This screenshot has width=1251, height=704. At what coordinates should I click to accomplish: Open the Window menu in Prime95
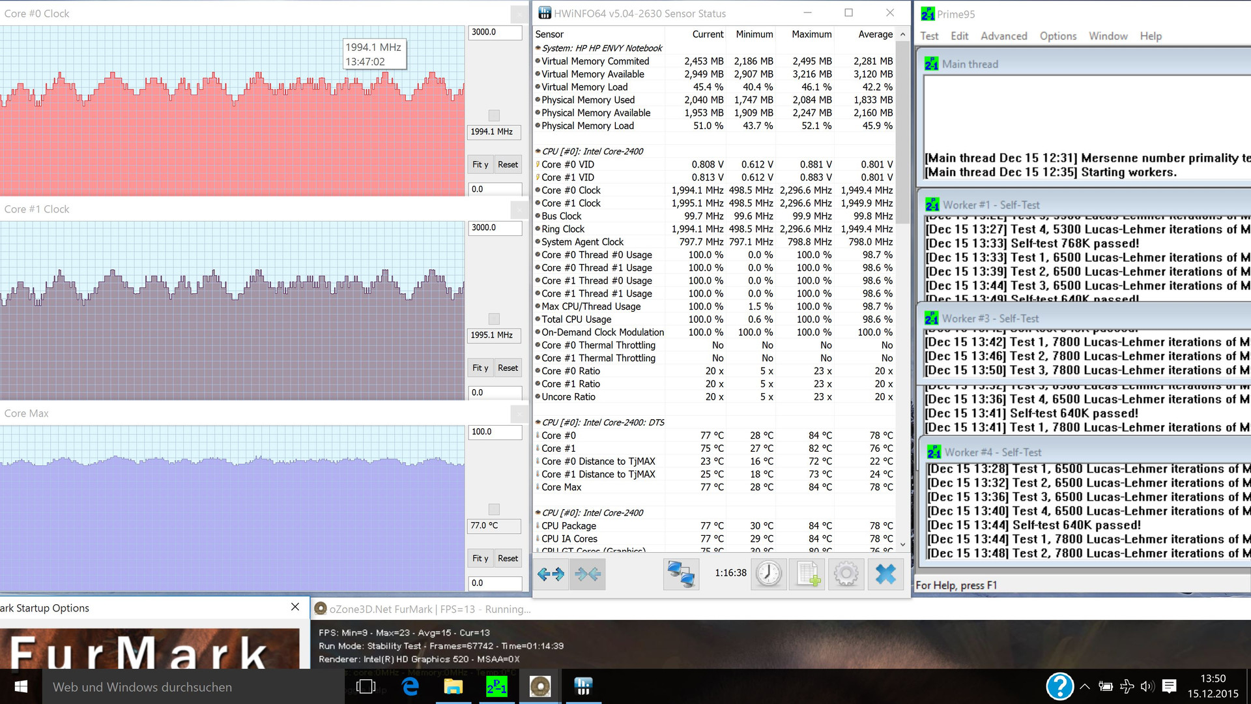[x=1108, y=36]
